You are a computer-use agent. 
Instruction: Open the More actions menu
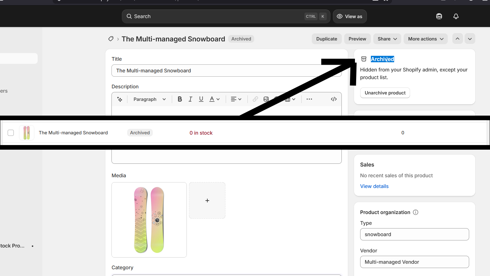tap(425, 39)
